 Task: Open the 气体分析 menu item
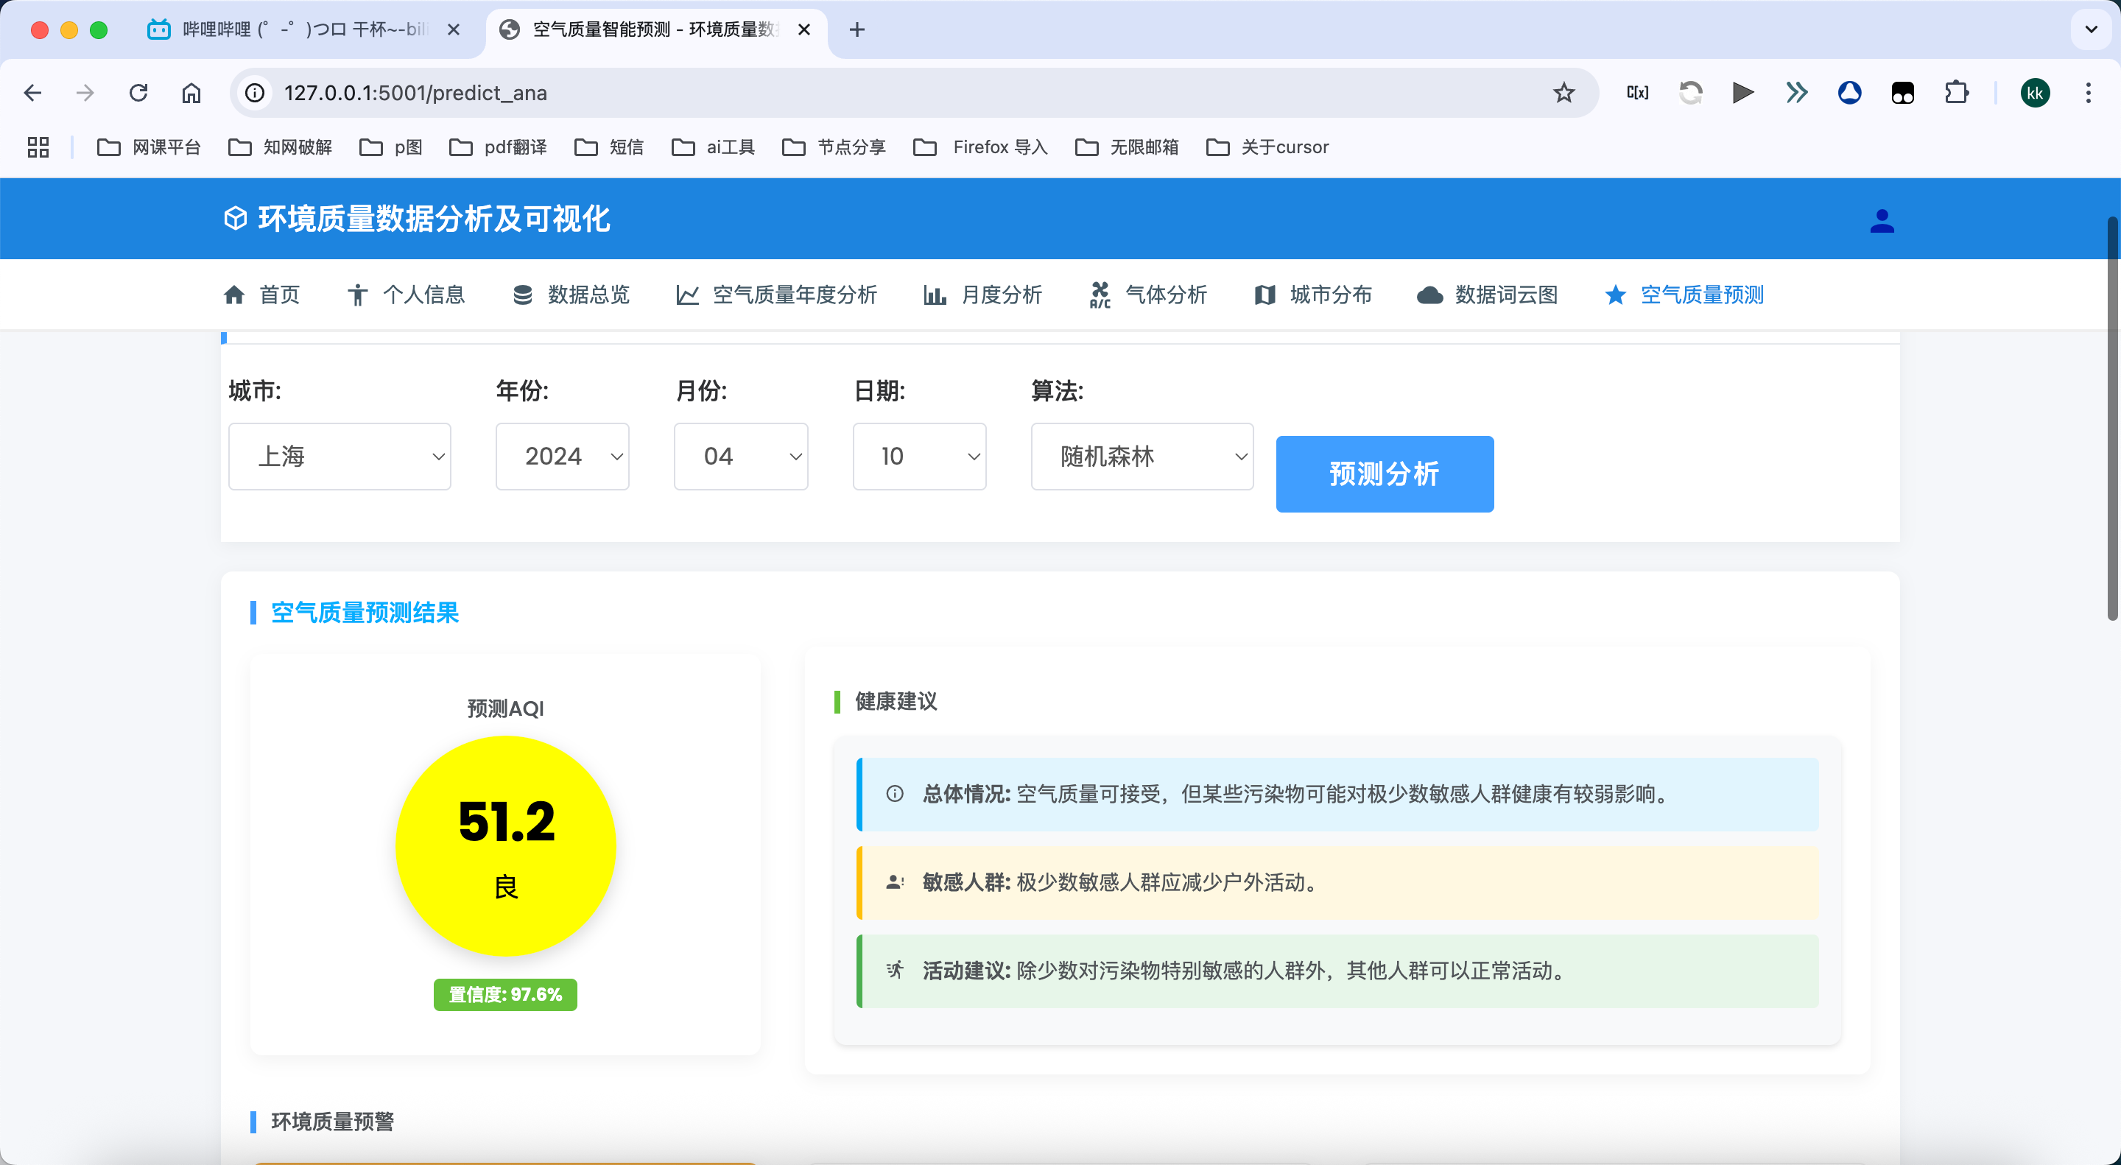[1165, 295]
